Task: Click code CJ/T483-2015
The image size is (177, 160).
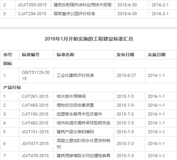Action: 35,105
